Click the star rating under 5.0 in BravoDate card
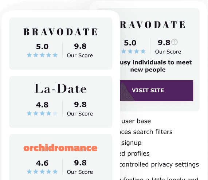208x180 pixels. pos(42,55)
